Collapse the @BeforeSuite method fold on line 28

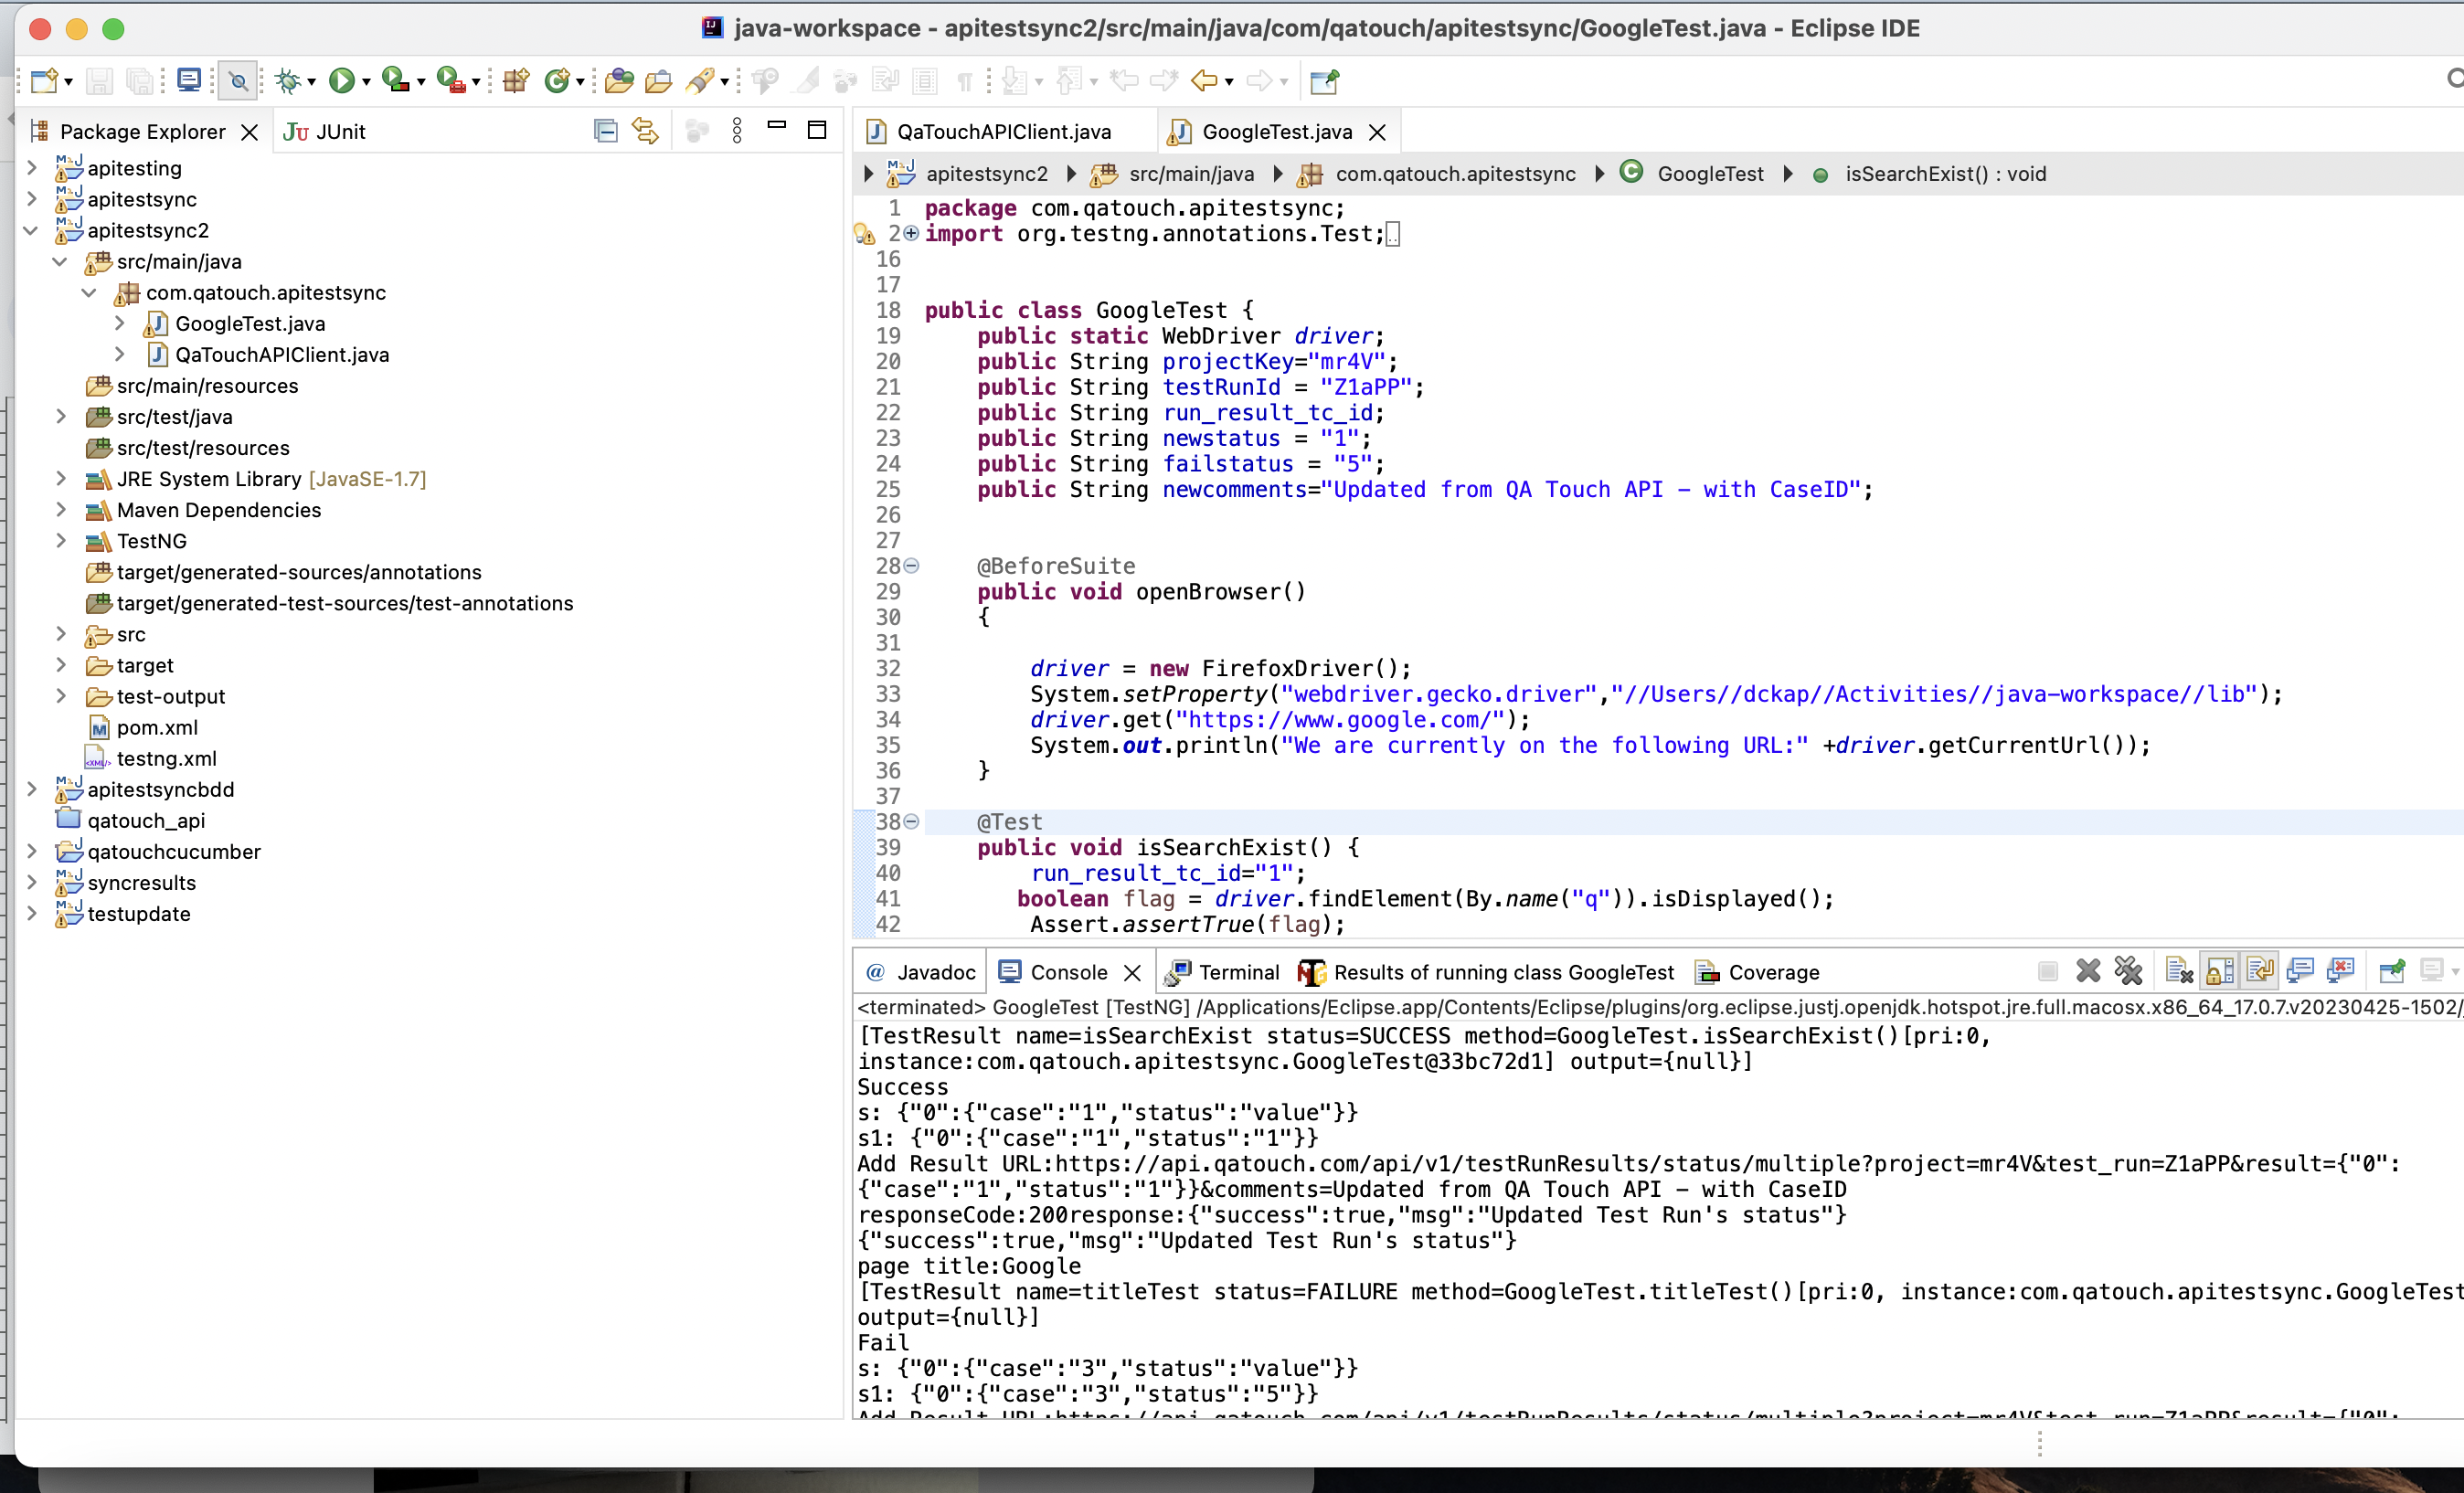click(x=911, y=566)
